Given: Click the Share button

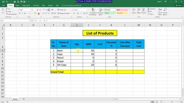Looking at the screenshot, I should tap(179, 5).
